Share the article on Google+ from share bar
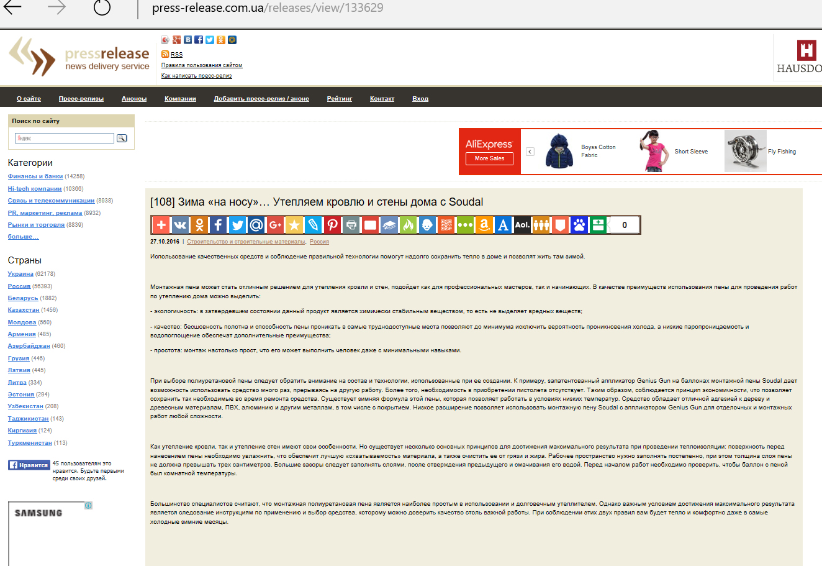This screenshot has height=566, width=822. (275, 225)
